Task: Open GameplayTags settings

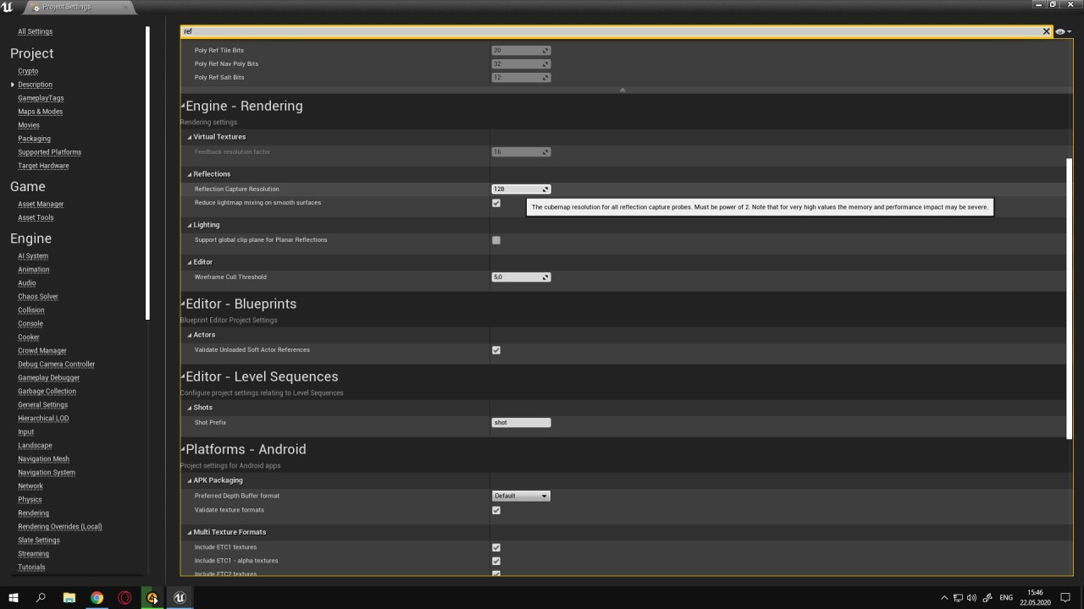Action: point(41,98)
